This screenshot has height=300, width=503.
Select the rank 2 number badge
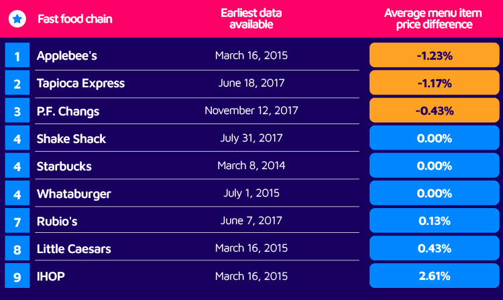17,83
